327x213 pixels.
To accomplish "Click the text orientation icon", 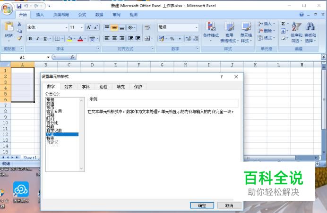I will click(x=131, y=27).
